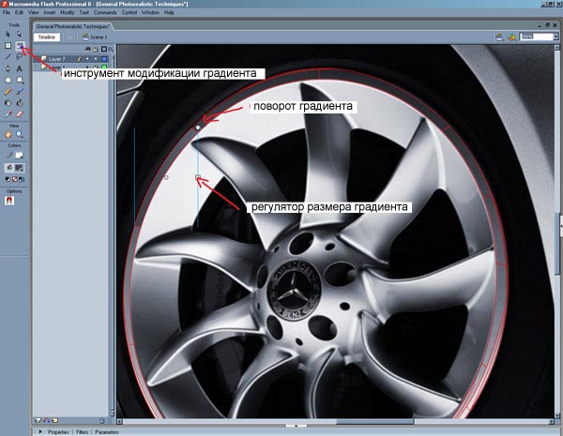The width and height of the screenshot is (563, 436).
Task: Select the Zoom magnifier tool
Action: [x=20, y=135]
